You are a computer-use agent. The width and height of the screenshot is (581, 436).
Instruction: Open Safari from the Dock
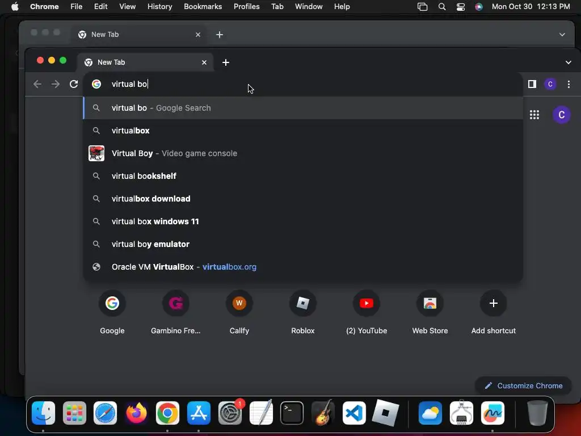(x=105, y=413)
